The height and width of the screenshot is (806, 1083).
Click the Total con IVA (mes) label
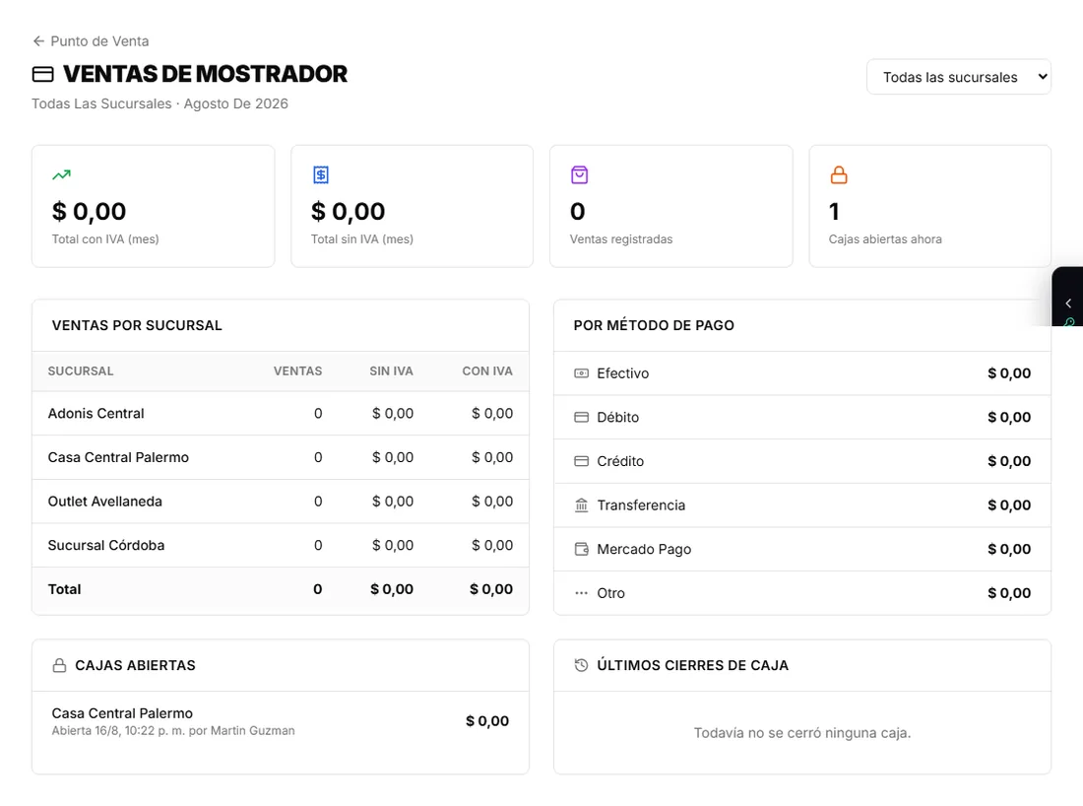click(105, 239)
